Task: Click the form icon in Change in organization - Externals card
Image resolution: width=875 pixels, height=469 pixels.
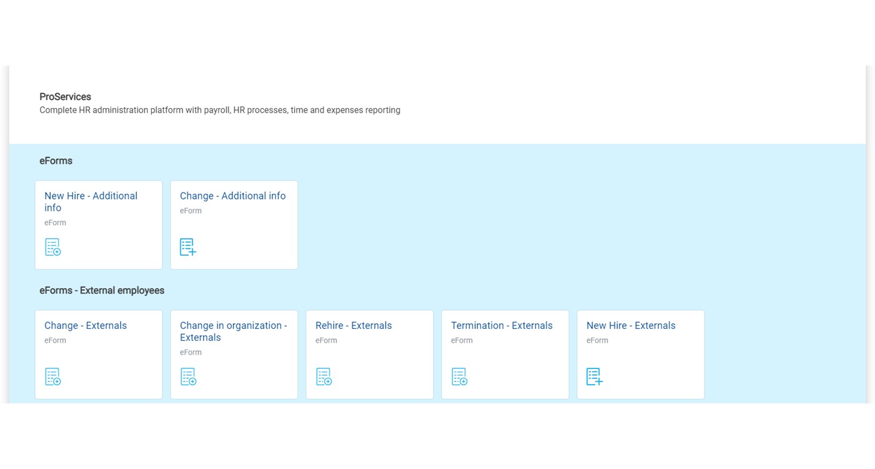Action: (x=188, y=376)
